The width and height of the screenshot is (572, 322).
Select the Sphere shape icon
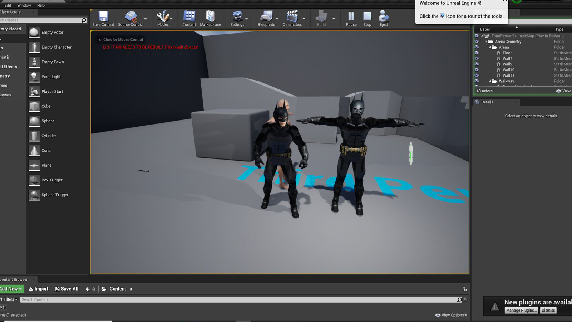coord(34,121)
